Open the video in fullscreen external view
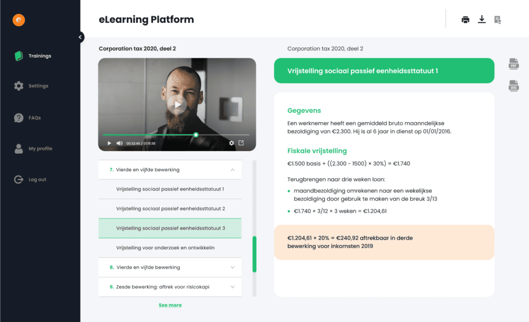This screenshot has height=322, width=529. [x=241, y=143]
